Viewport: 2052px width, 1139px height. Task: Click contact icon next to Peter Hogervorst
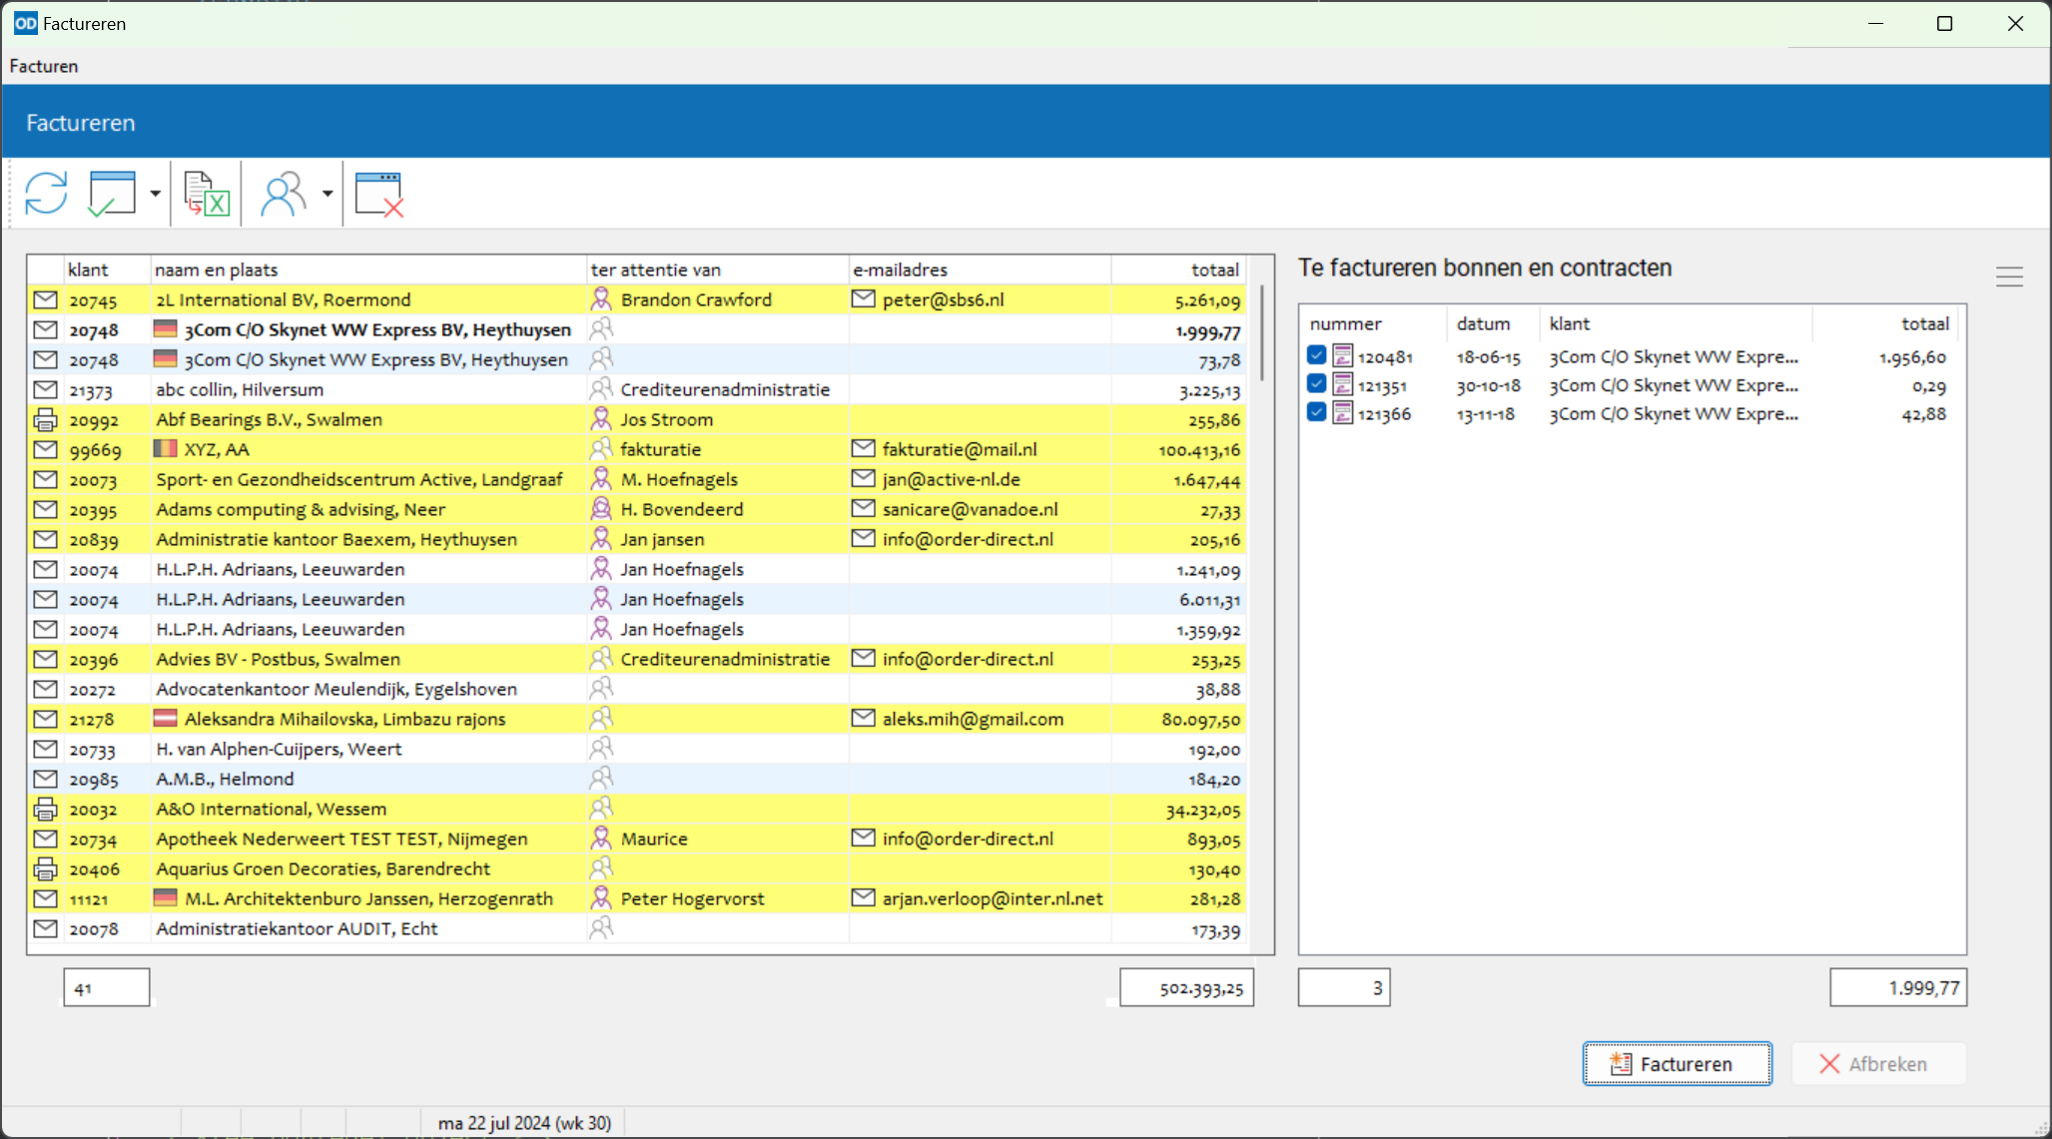601,897
